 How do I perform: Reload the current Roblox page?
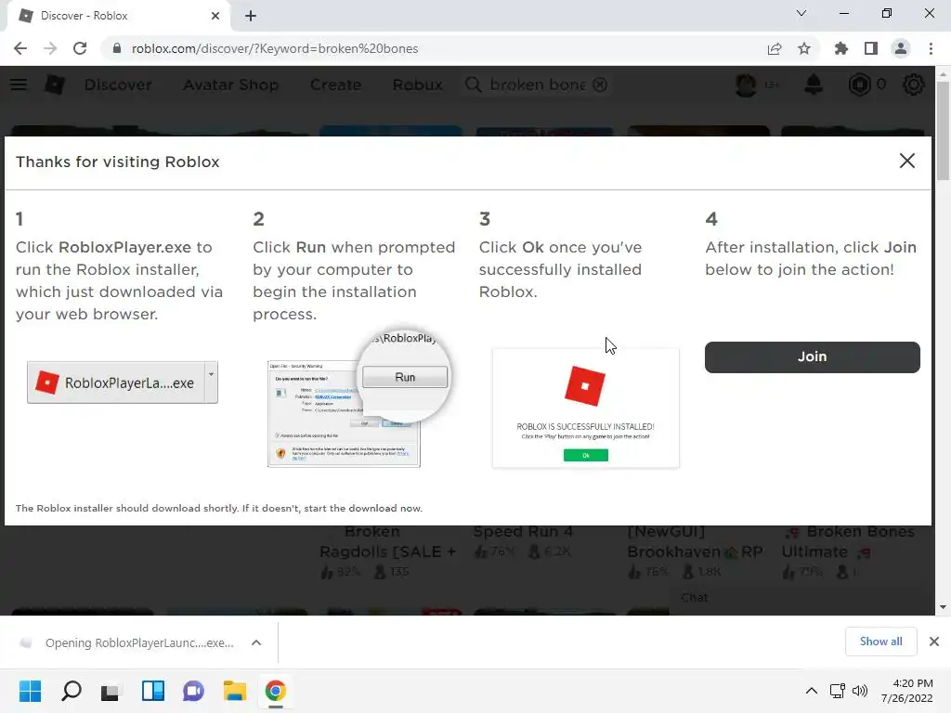click(80, 48)
